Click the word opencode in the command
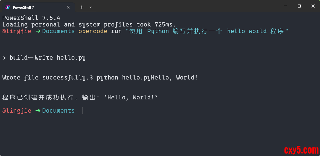Image resolution: width=320 pixels, height=156 pixels. 93,31
